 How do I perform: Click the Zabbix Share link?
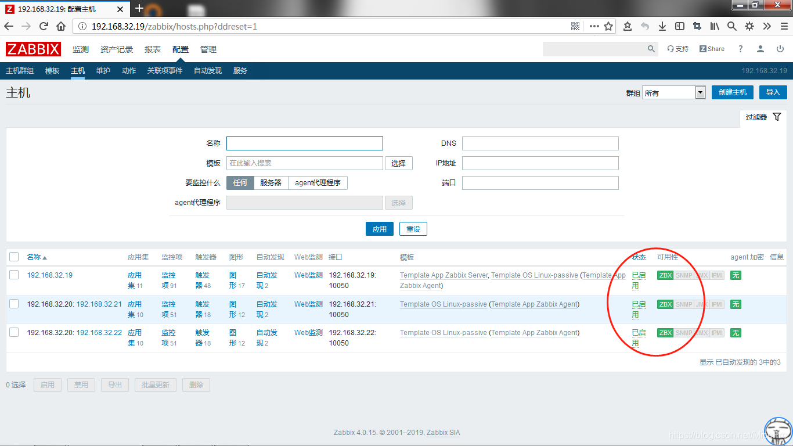712,49
